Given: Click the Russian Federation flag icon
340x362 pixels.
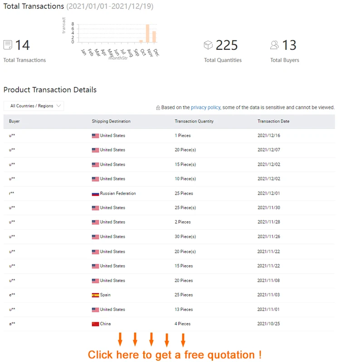Looking at the screenshot, I should coord(95,194).
